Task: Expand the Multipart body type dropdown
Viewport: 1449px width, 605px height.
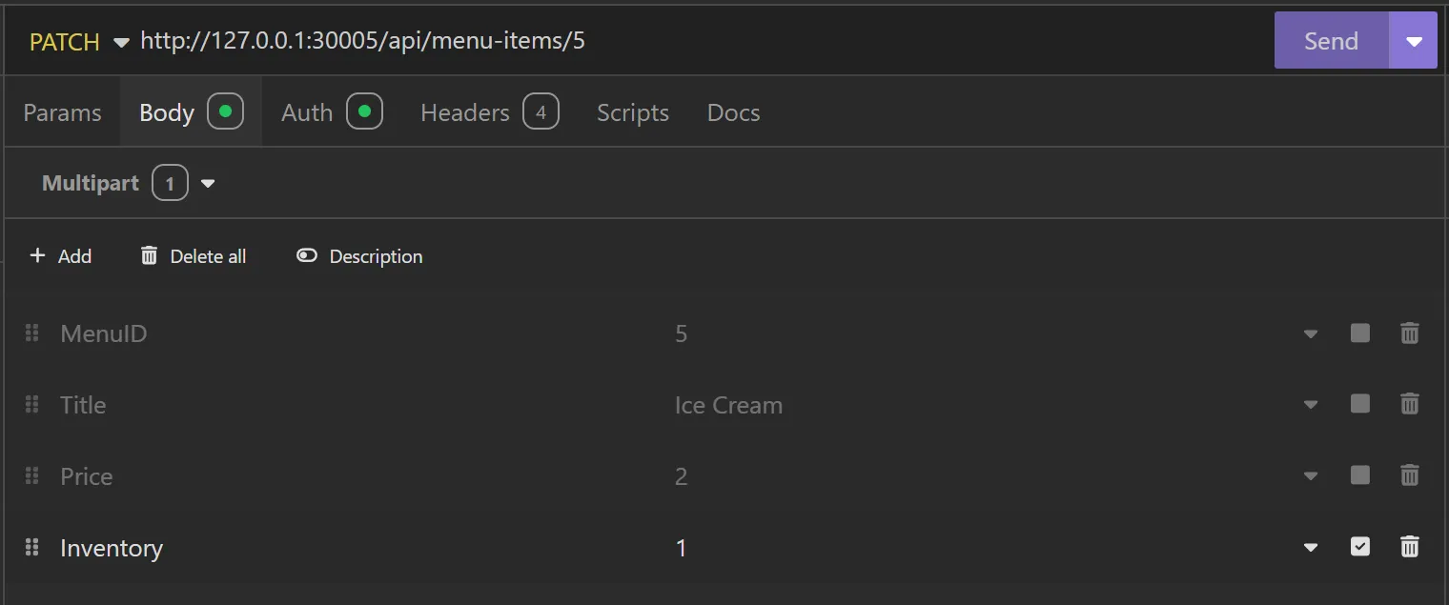Action: pos(208,183)
